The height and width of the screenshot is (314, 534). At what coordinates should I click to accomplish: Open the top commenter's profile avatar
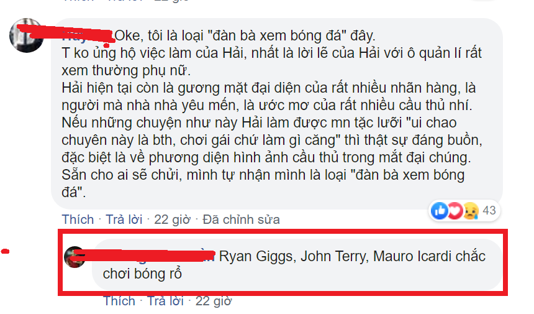(26, 35)
